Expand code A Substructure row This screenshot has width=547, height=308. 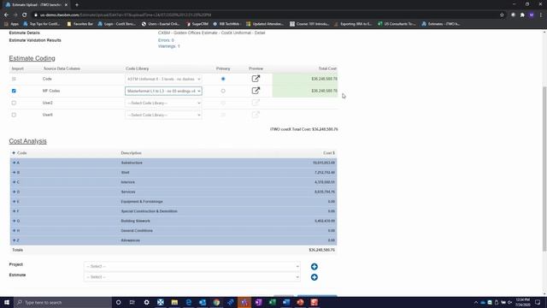[x=15, y=163]
